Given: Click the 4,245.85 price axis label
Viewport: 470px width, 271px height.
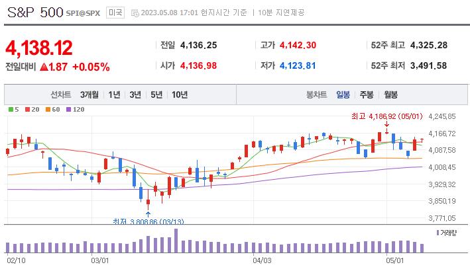Looking at the screenshot, I should click(442, 116).
